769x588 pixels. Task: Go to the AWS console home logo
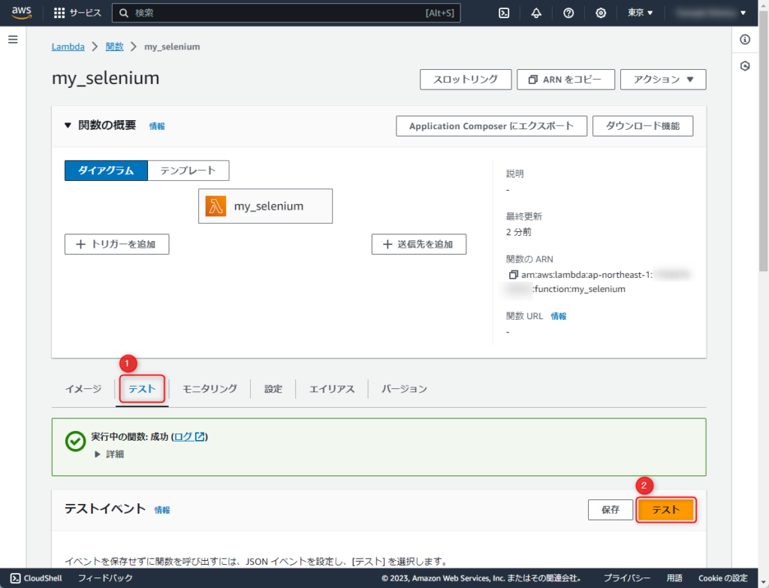pyautogui.click(x=22, y=13)
